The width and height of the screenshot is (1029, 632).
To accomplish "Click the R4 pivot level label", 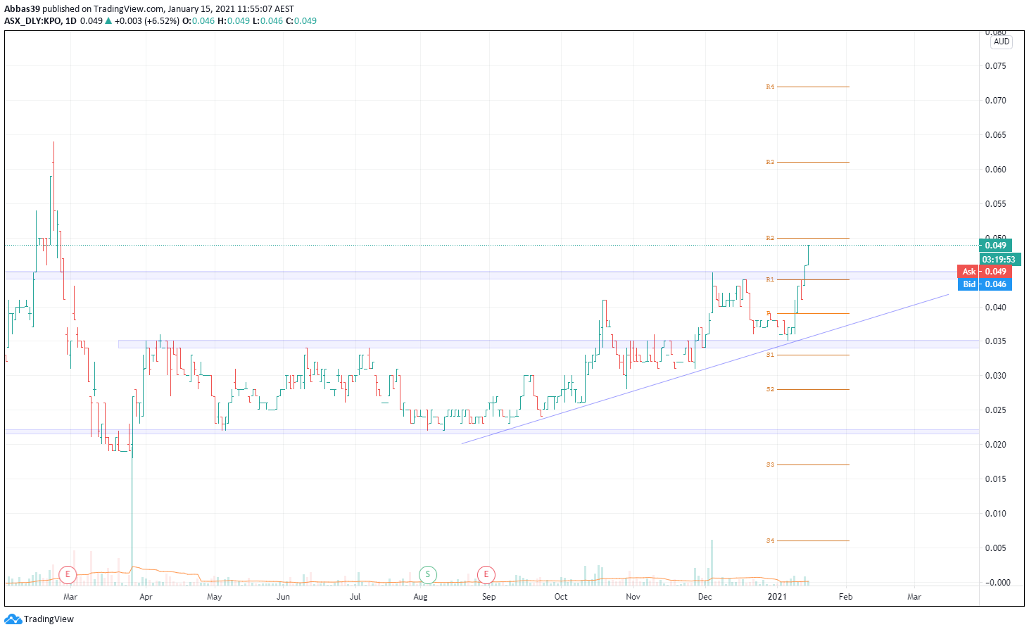I will coord(770,87).
